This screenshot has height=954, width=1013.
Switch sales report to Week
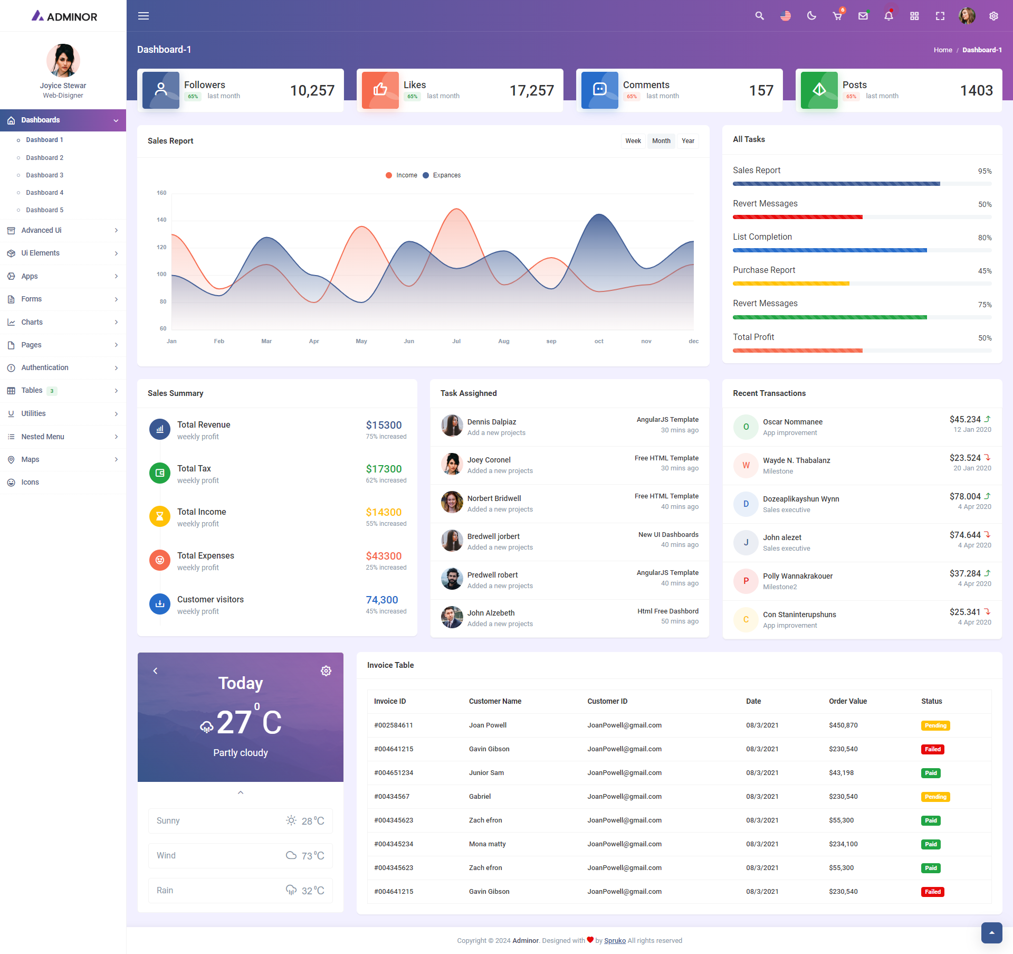click(x=633, y=141)
